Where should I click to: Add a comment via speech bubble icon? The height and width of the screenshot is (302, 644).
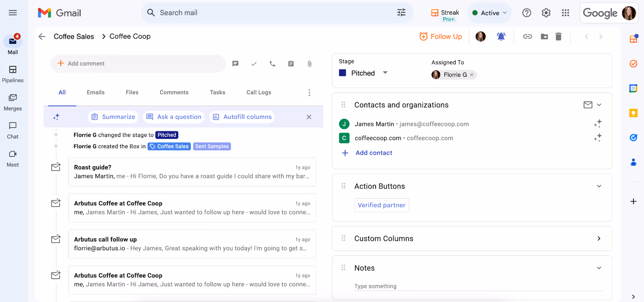point(235,63)
